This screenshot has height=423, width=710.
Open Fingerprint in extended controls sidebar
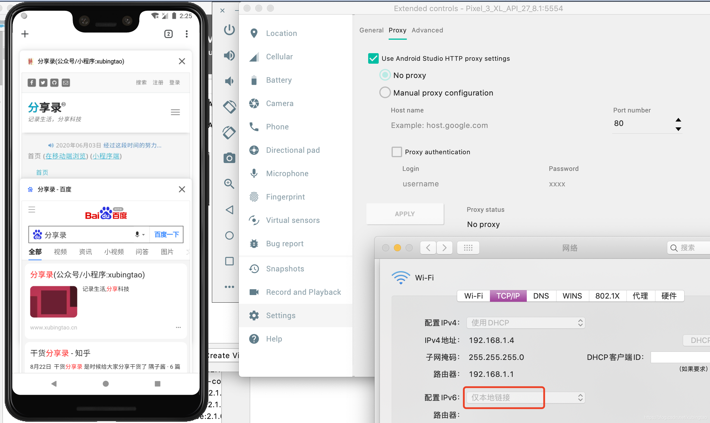(x=285, y=197)
